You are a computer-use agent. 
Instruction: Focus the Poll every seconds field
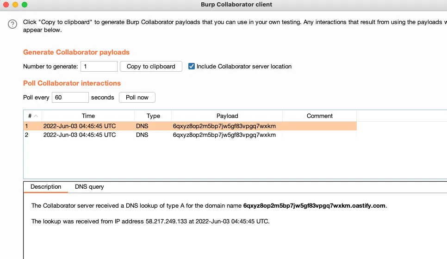point(70,98)
